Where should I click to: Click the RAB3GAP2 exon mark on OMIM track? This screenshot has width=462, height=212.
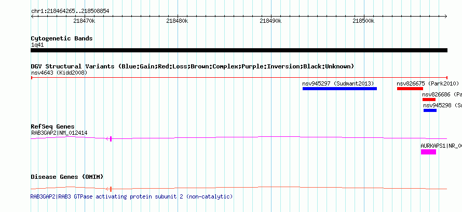pyautogui.click(x=111, y=189)
